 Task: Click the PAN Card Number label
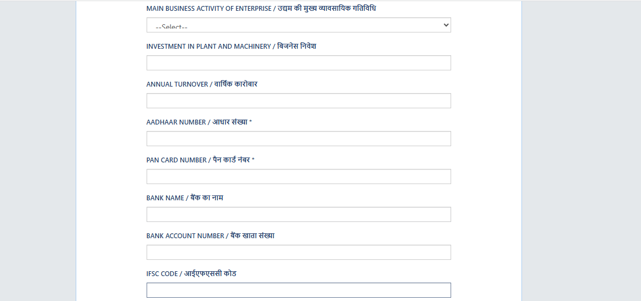click(198, 160)
